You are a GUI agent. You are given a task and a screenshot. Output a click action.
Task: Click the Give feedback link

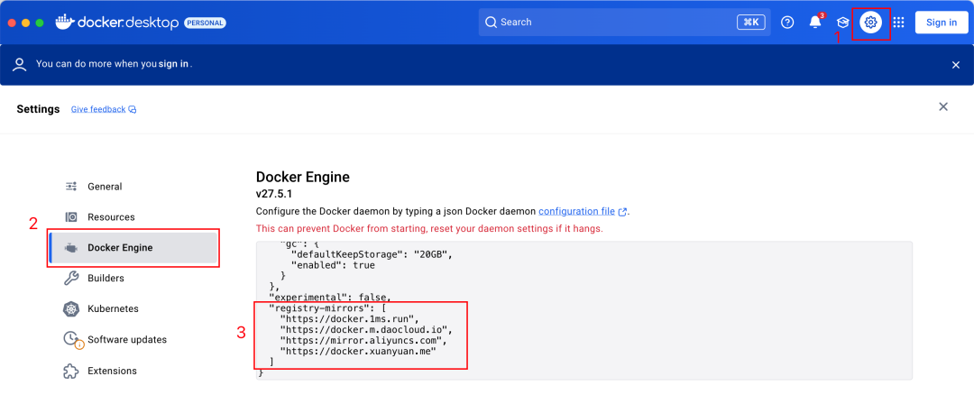coord(98,109)
